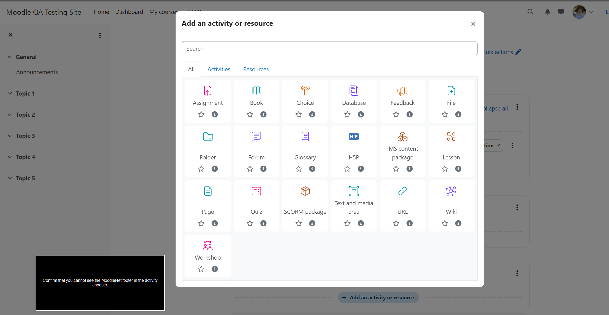Choose the SCORM package icon
This screenshot has height=315, width=609.
tap(305, 191)
